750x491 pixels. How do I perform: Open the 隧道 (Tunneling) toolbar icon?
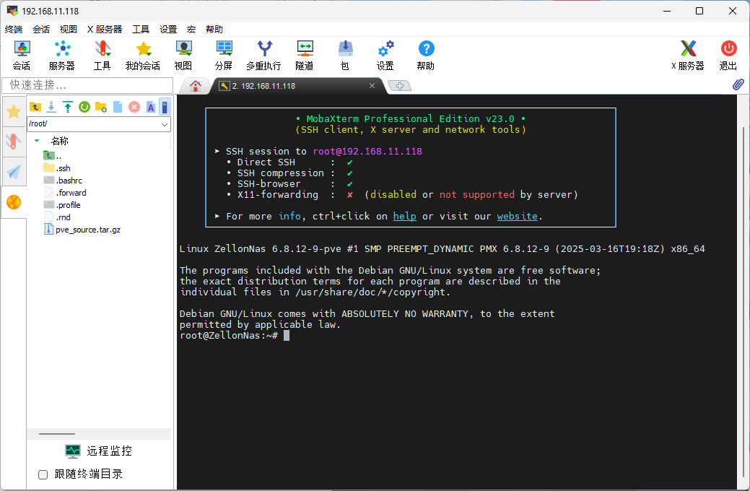(304, 55)
